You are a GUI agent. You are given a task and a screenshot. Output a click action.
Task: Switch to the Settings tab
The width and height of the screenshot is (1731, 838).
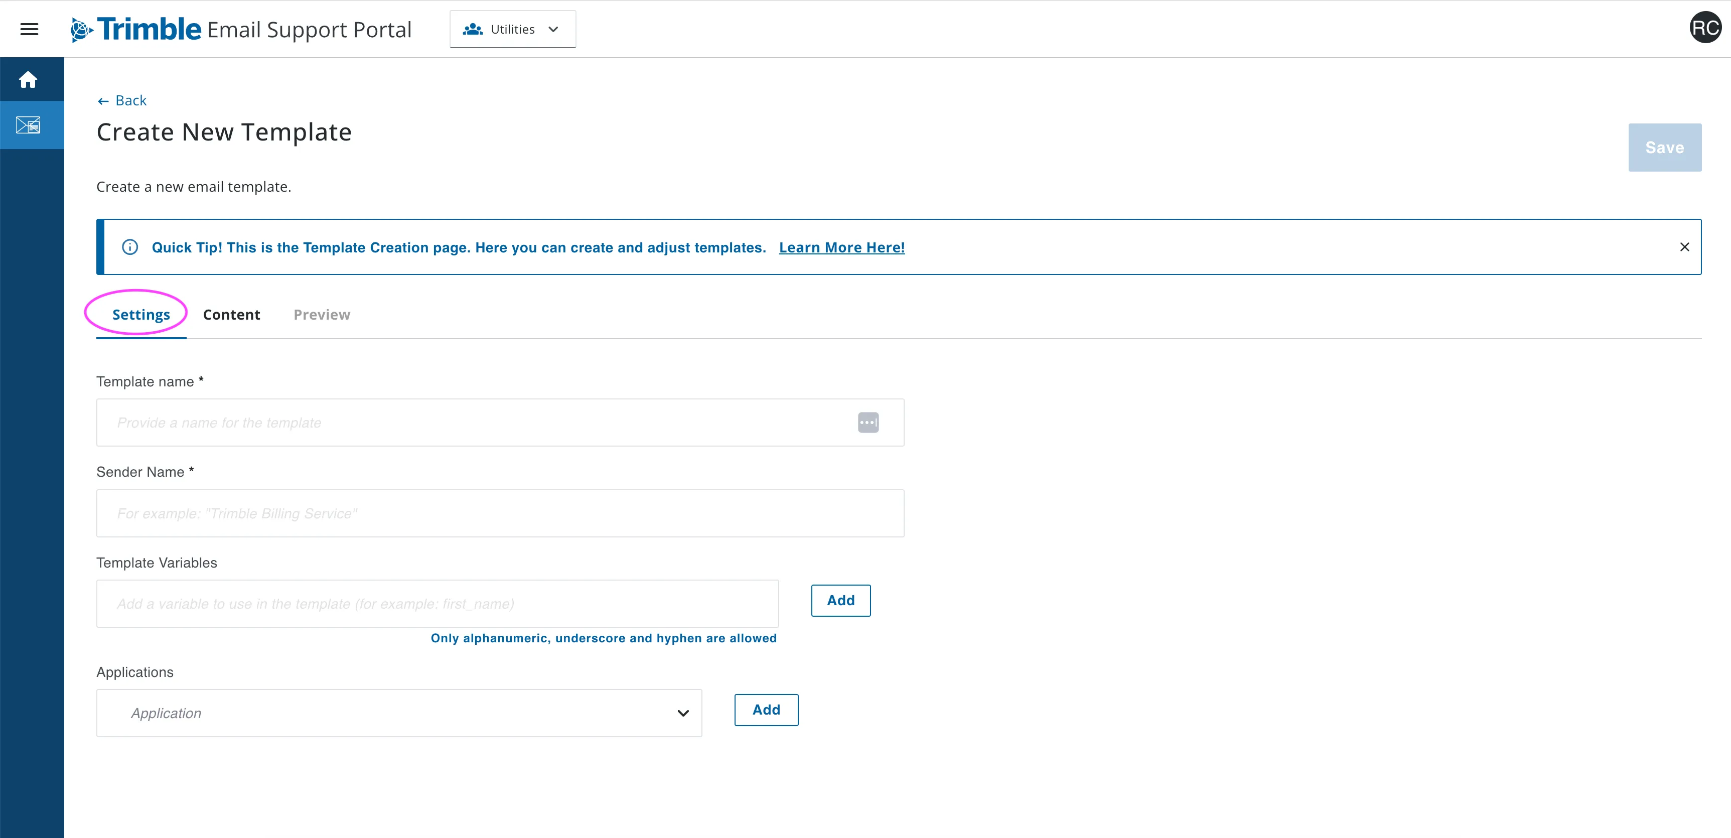tap(141, 315)
